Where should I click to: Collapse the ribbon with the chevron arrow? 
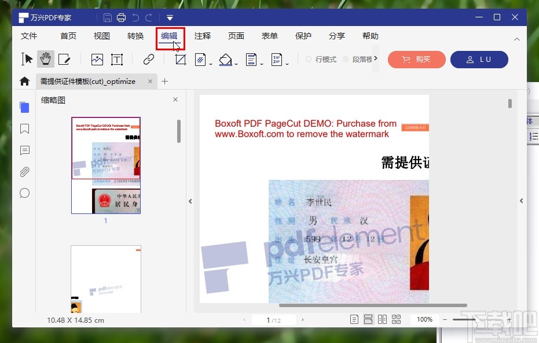tap(517, 40)
